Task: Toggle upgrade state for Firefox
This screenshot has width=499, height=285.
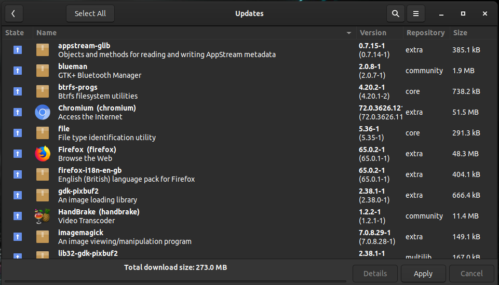Action: pos(18,154)
